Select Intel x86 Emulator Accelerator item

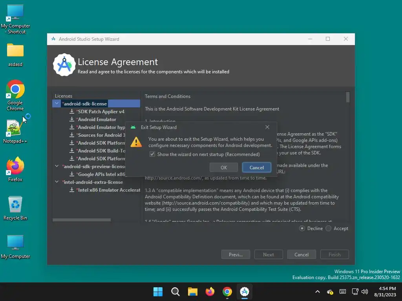pyautogui.click(x=108, y=190)
